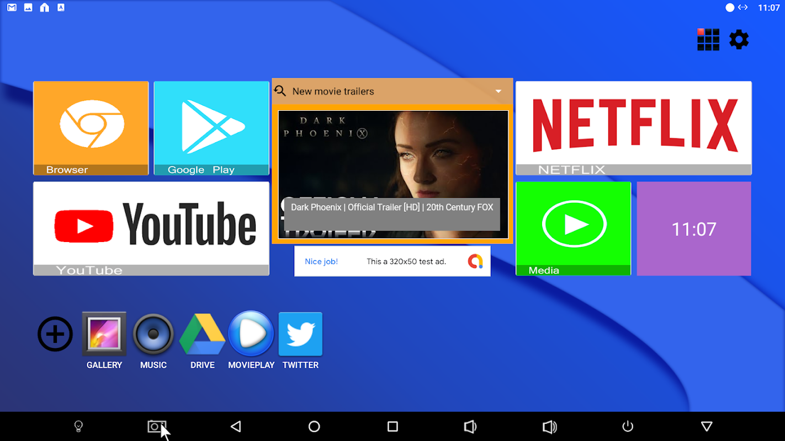This screenshot has height=441, width=785.
Task: Tap the purple clock tile showing 11:07
Action: (694, 229)
